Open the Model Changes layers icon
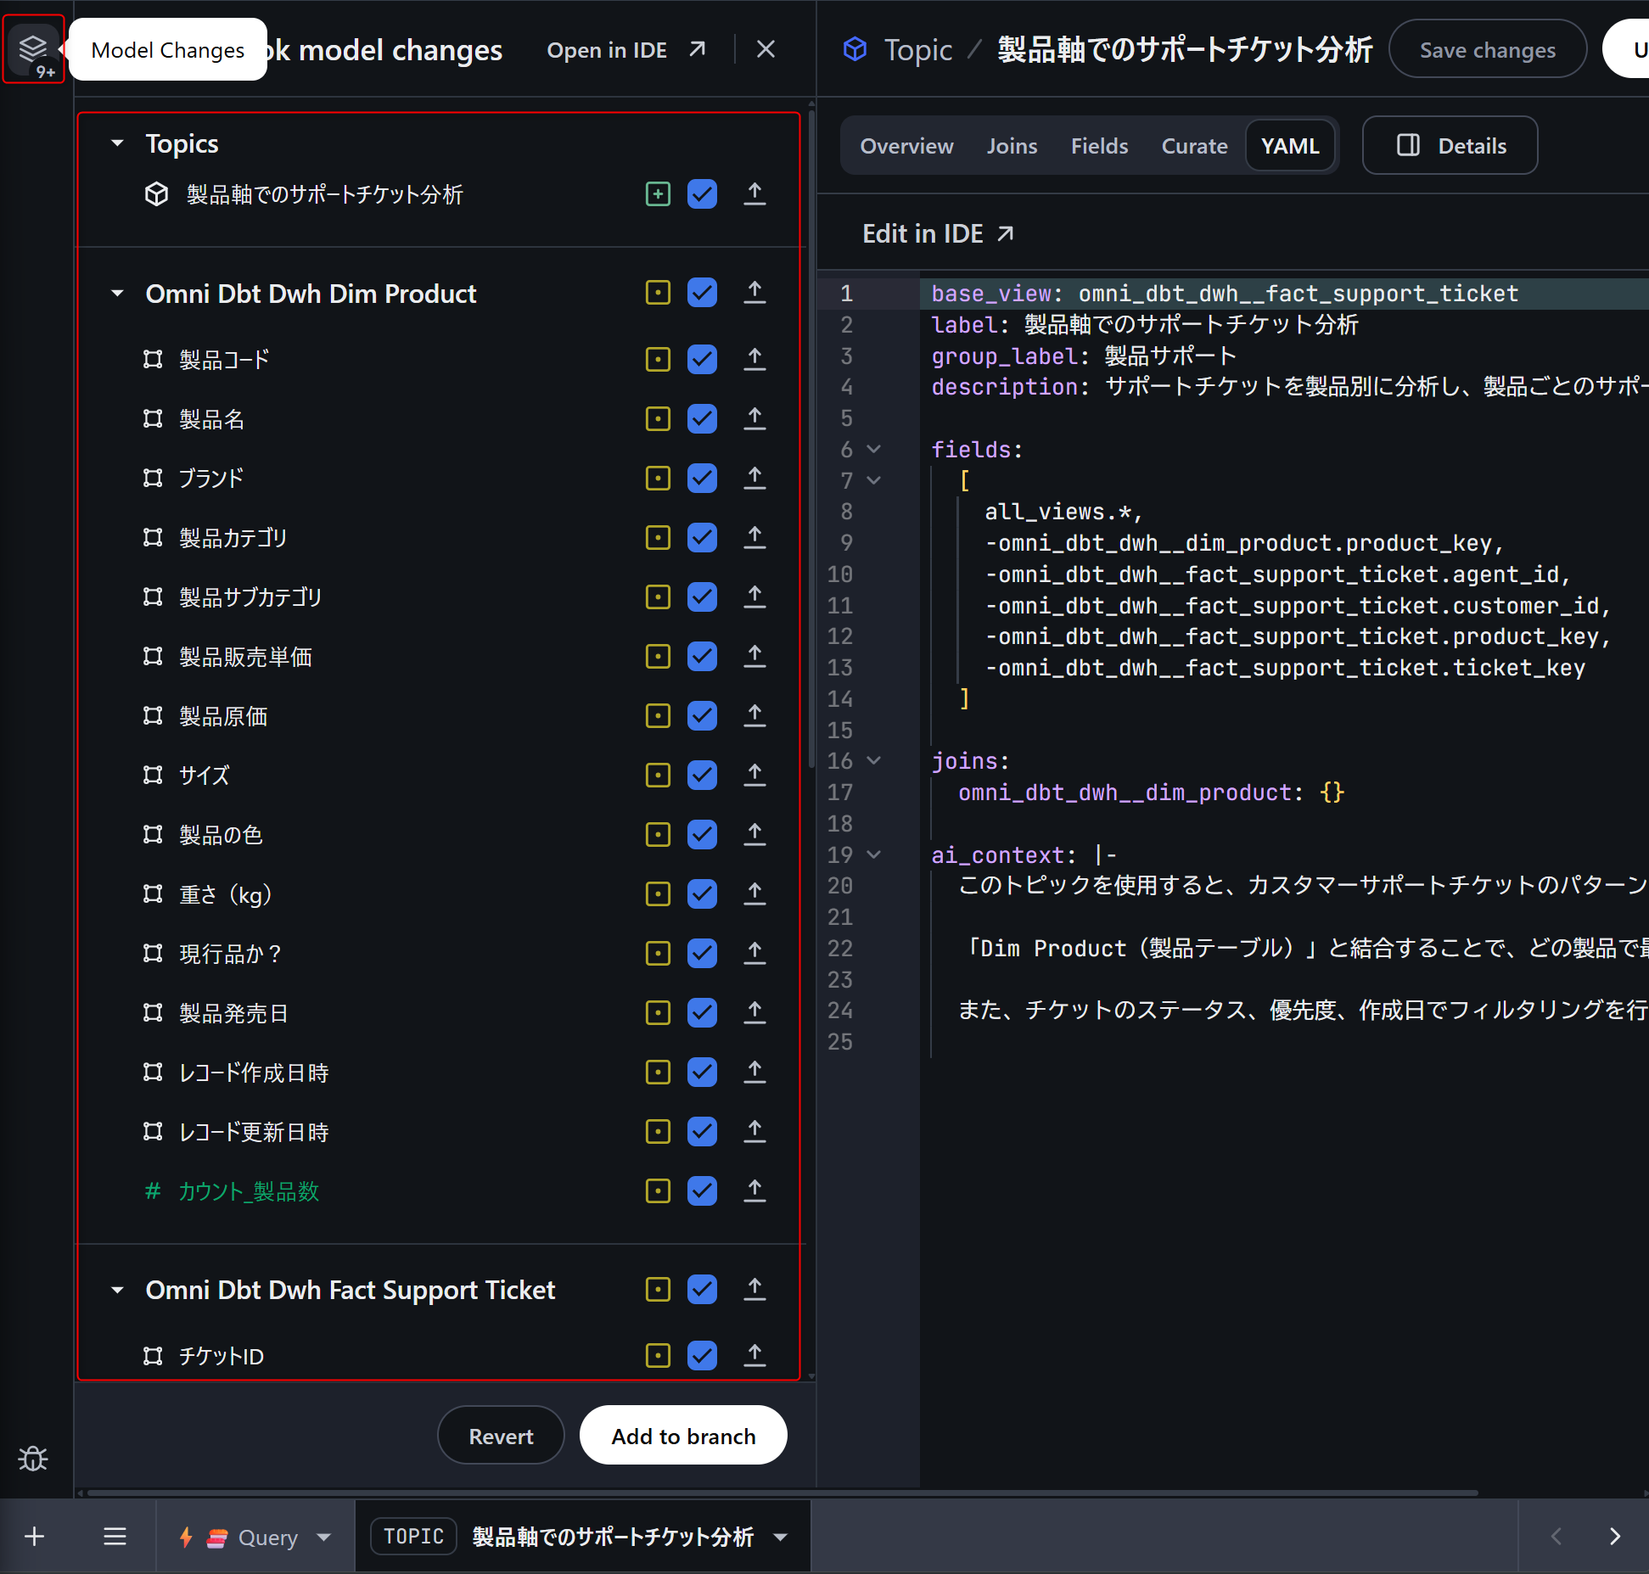This screenshot has width=1649, height=1574. click(33, 48)
